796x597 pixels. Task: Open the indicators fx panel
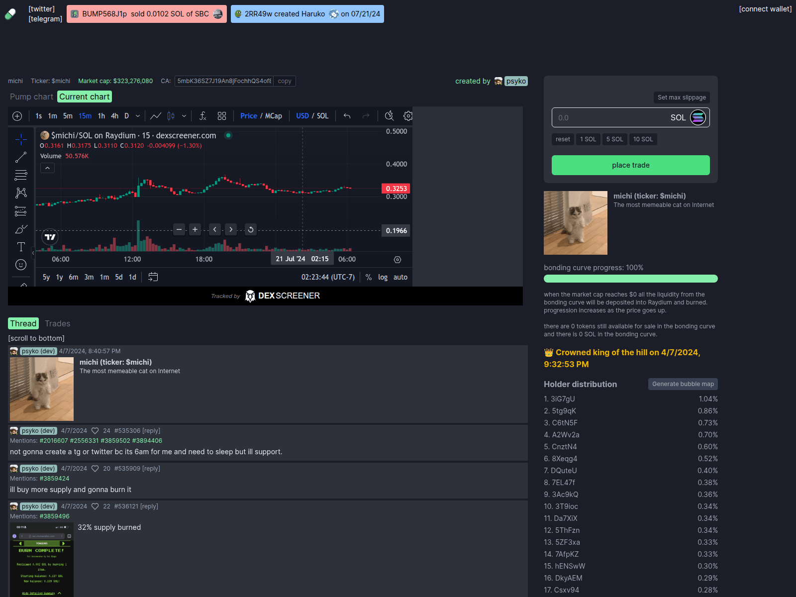[x=202, y=116]
